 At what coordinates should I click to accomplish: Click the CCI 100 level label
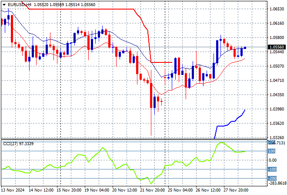tap(272, 151)
